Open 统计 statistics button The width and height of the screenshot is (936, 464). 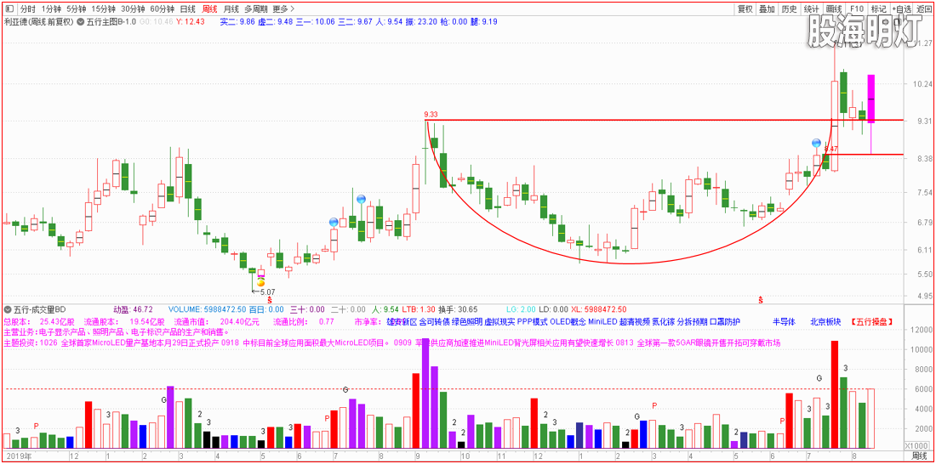click(811, 9)
